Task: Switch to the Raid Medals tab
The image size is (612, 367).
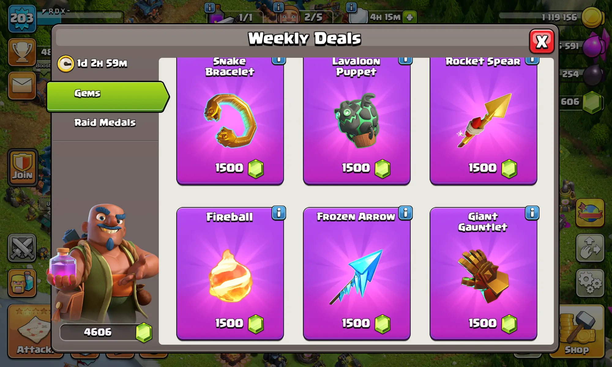Action: coord(105,123)
